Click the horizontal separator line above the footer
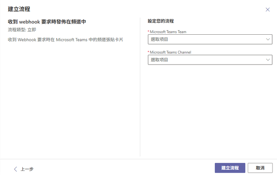This screenshot has width=277, height=175. pyautogui.click(x=138, y=159)
